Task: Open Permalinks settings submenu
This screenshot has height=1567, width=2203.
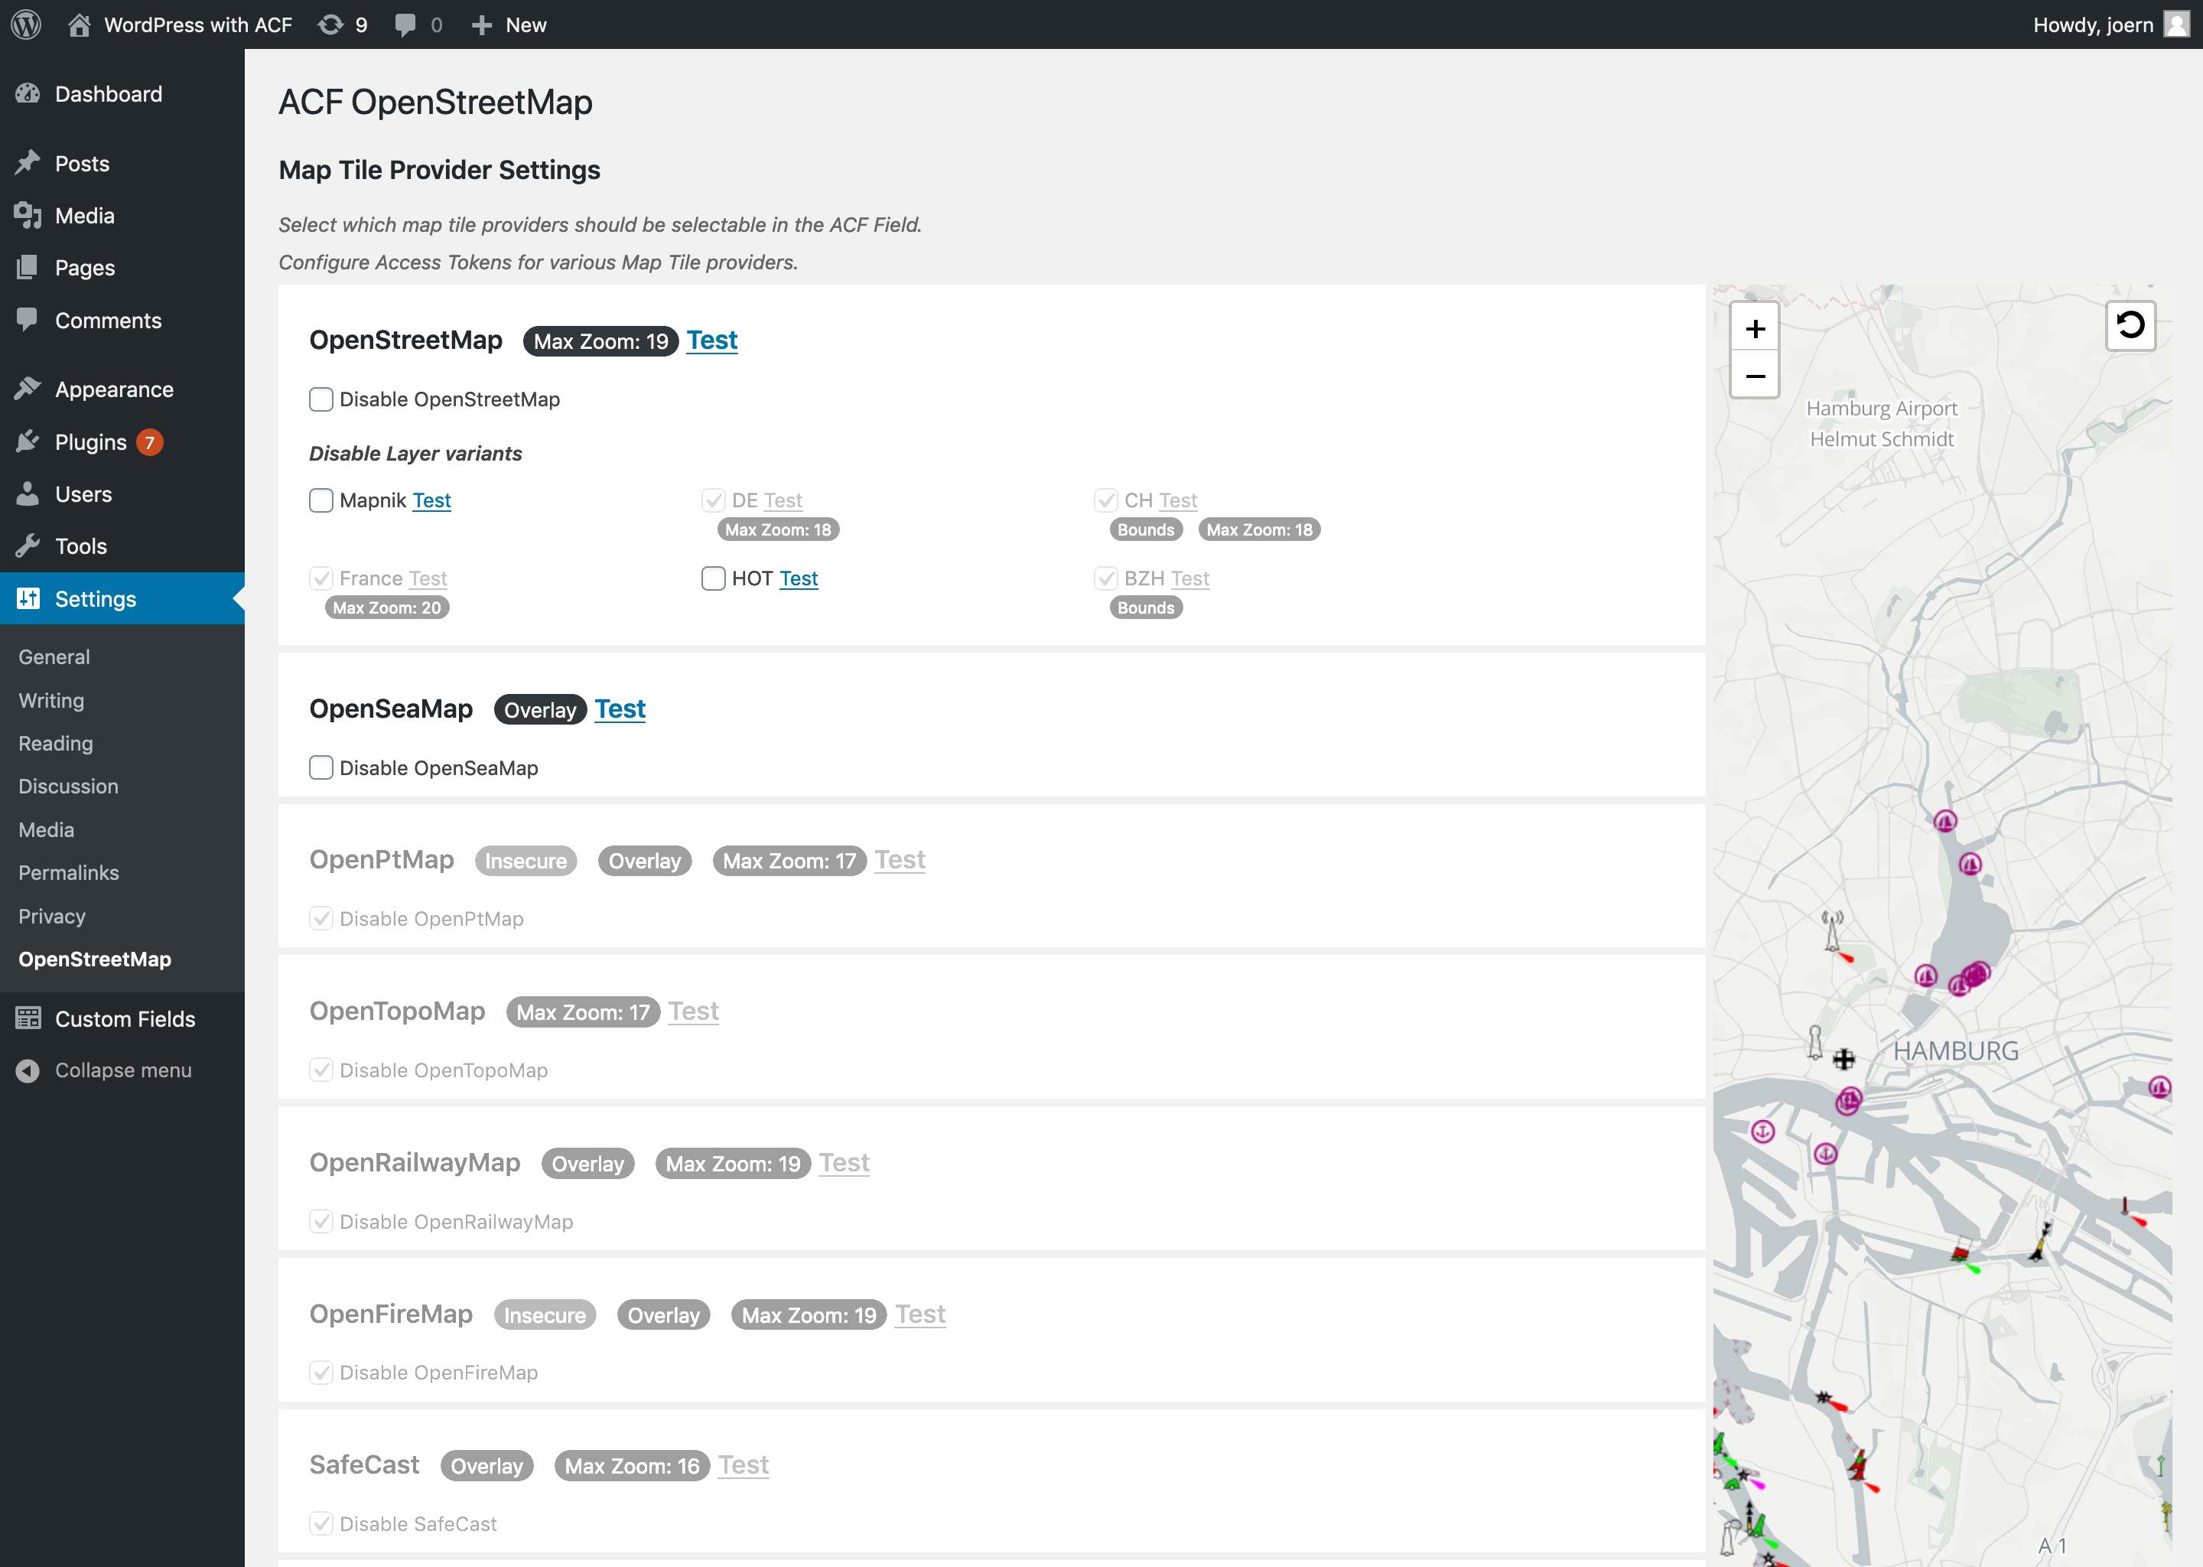Action: pos(69,872)
